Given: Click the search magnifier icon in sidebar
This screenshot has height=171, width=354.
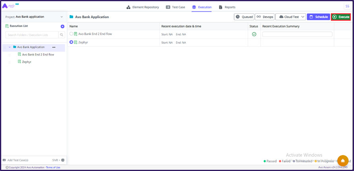Looking at the screenshot, I should (62, 35).
